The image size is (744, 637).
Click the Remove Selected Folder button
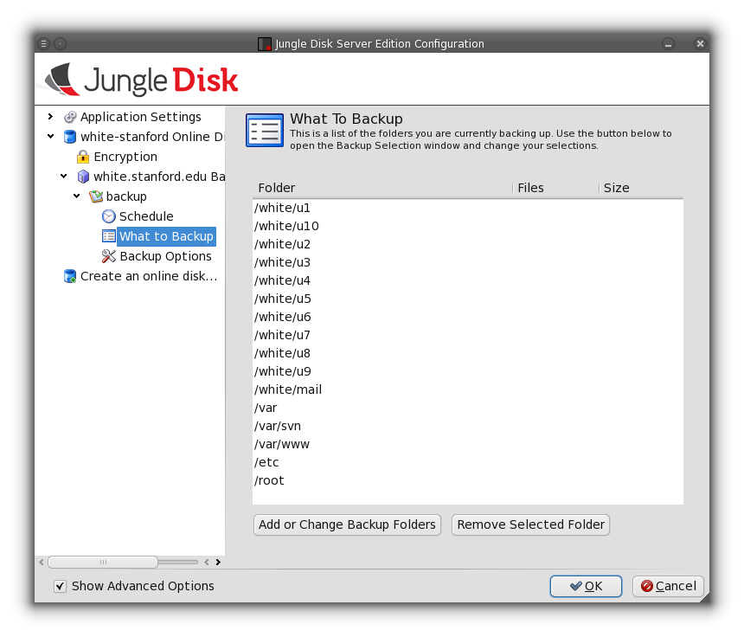point(530,524)
